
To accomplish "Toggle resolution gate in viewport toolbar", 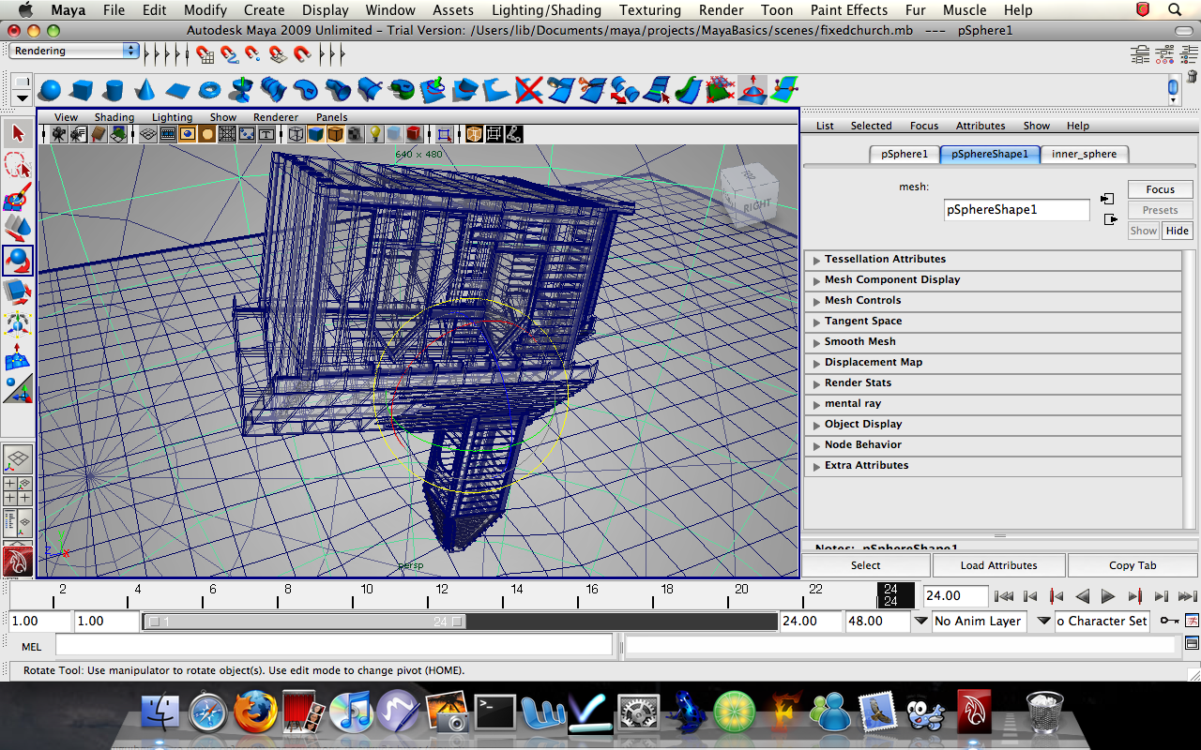I will point(188,134).
